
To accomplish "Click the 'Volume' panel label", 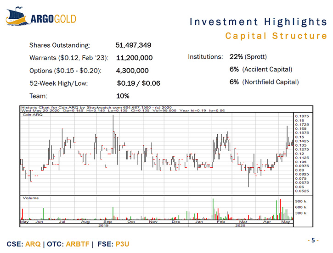I will (31, 198).
